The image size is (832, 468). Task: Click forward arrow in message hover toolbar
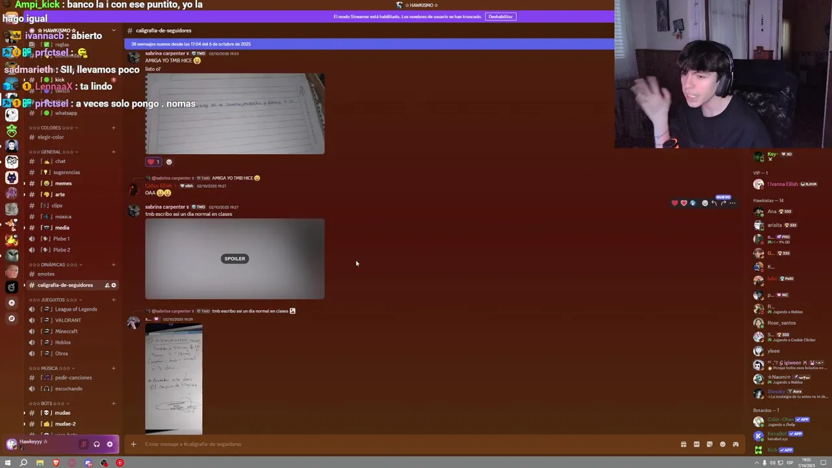(723, 203)
